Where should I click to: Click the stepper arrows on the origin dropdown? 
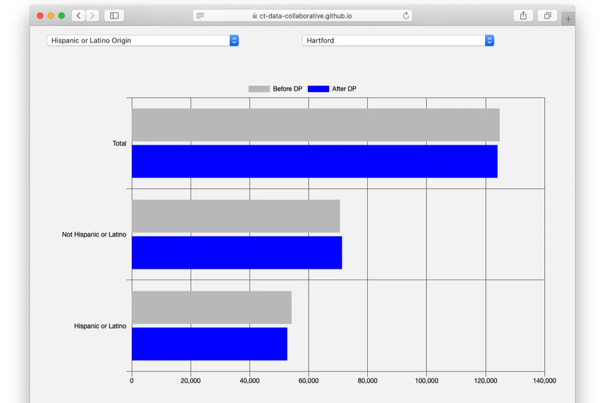coord(234,40)
